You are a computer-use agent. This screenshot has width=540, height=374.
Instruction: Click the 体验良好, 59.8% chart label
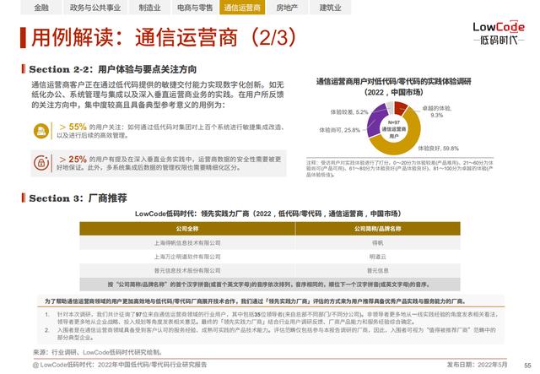coord(438,149)
